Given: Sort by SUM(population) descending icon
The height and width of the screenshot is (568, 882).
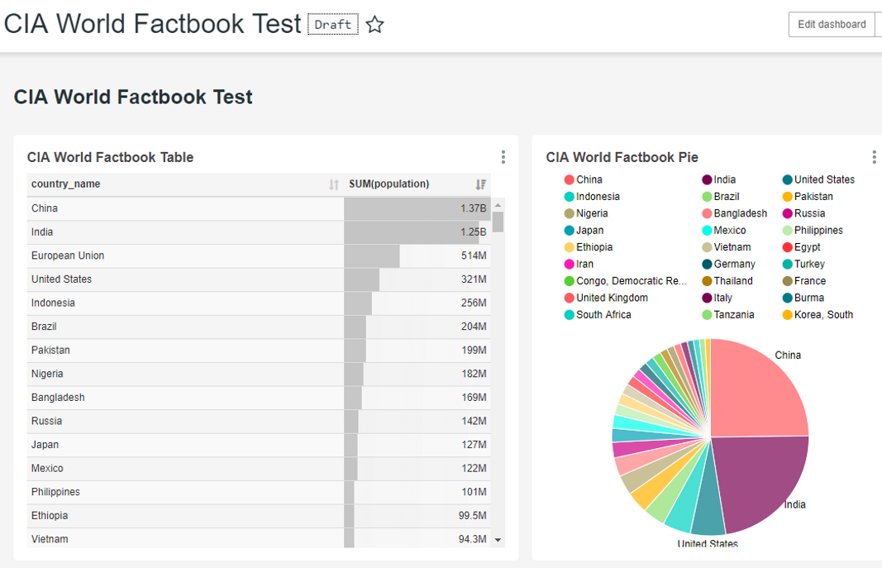Looking at the screenshot, I should (x=480, y=184).
